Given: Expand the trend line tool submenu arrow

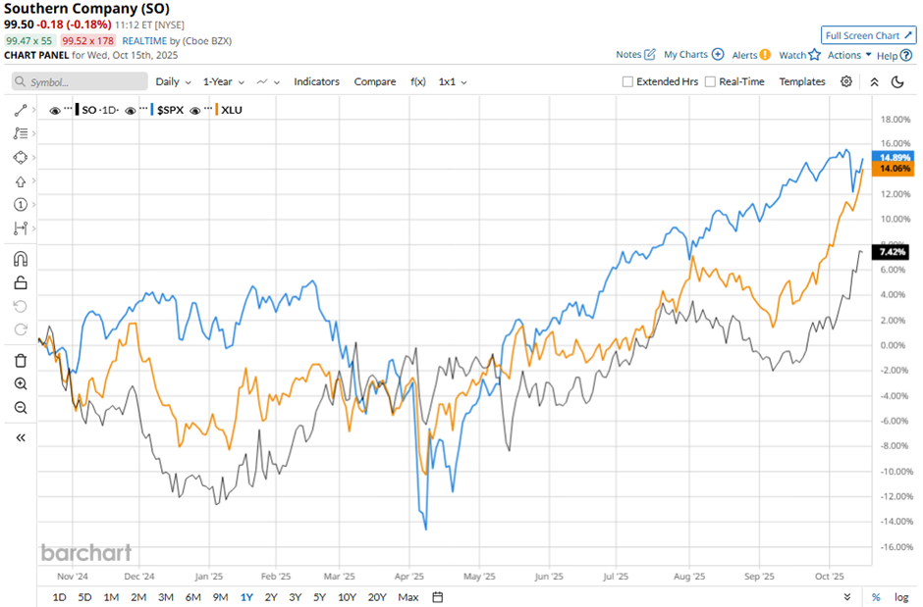Looking at the screenshot, I should point(33,110).
